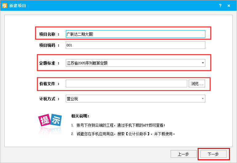237x163 pixels.
Task: Close the 新建项目 dialog
Action: pos(229,6)
